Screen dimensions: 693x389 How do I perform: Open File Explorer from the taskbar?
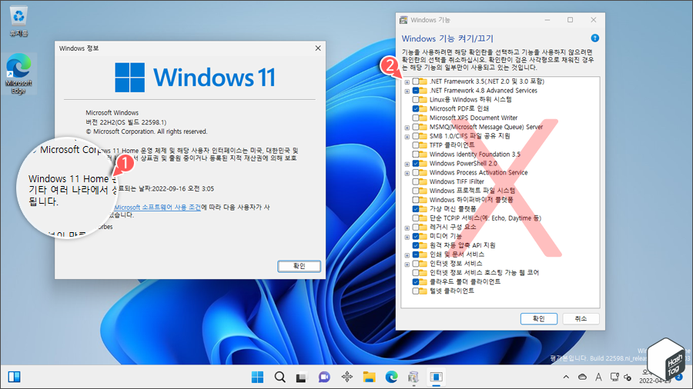click(369, 377)
